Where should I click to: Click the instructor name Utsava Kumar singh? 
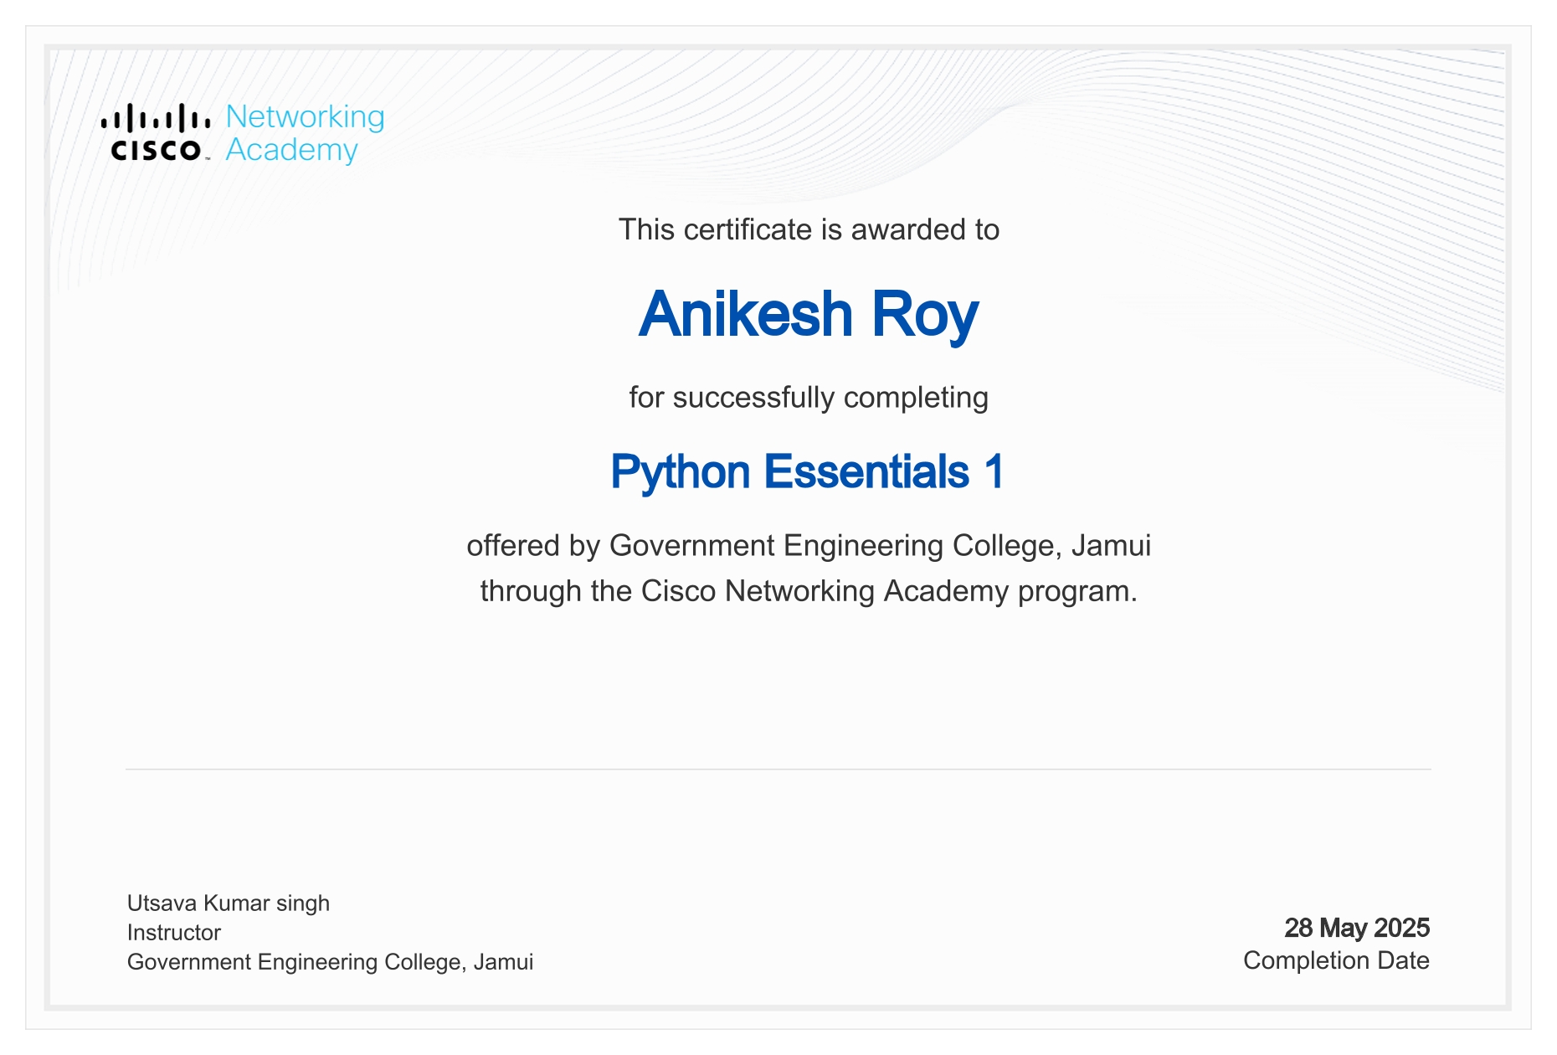click(x=228, y=903)
